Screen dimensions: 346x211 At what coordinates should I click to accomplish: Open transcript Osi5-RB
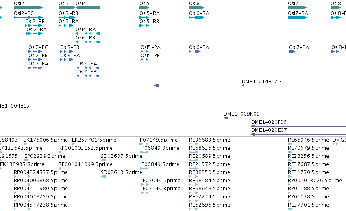point(144,26)
